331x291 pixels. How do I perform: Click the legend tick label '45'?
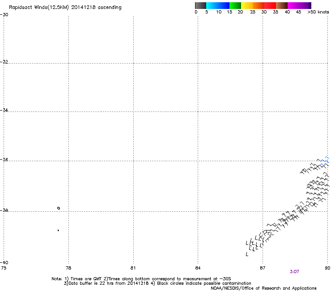(298, 12)
